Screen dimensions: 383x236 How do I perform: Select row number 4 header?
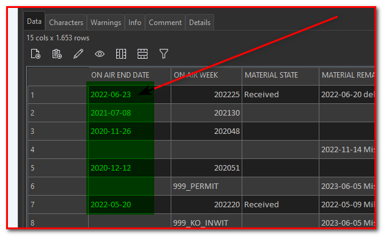[58, 150]
